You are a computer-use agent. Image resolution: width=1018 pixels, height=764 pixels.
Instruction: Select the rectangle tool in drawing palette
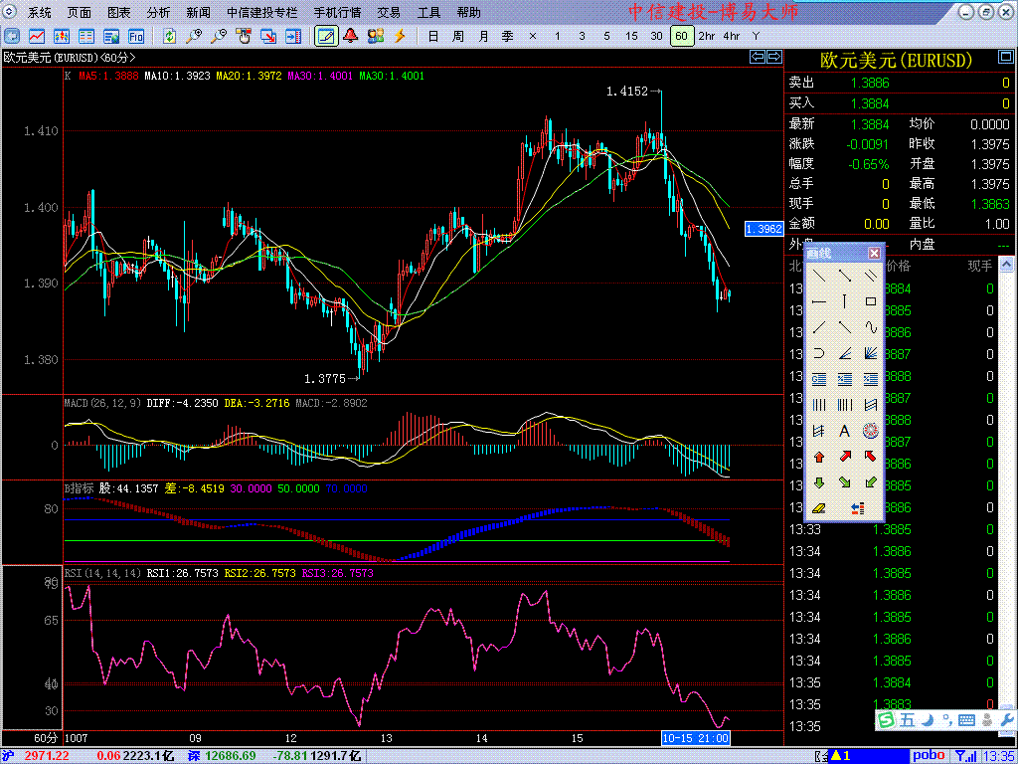(x=870, y=301)
